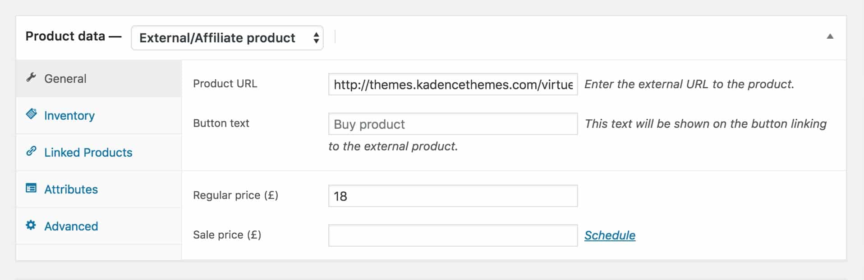Viewport: 864px width, 280px height.
Task: Click the Advanced gear icon
Action: pyautogui.click(x=31, y=225)
